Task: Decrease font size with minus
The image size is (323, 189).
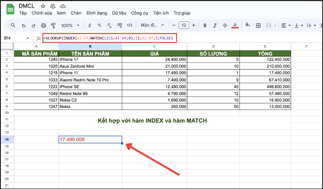Action: tap(174, 25)
